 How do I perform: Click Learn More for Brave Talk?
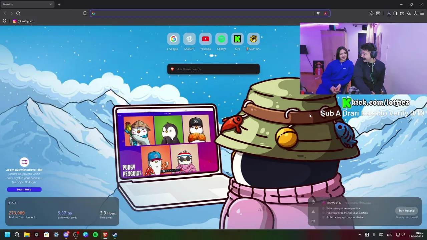coord(24,189)
